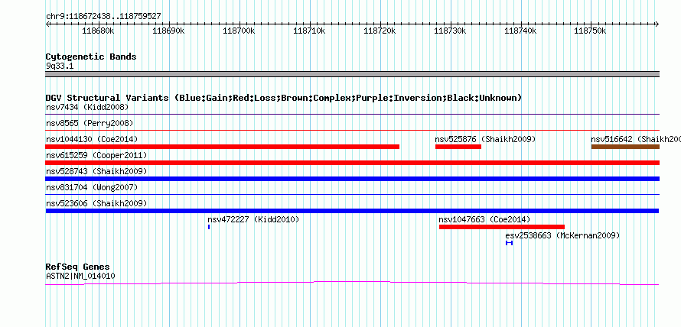Click the nsv1047663 (Coe2014) label
This screenshot has height=327, width=681.
click(x=484, y=219)
